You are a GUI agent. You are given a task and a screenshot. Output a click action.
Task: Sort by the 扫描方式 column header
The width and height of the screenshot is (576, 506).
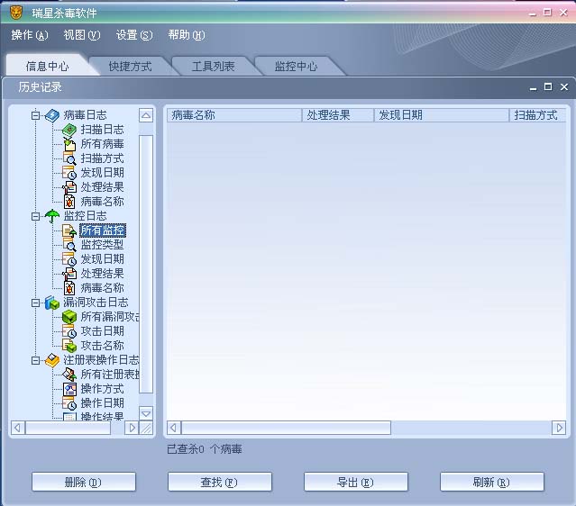pyautogui.click(x=537, y=115)
